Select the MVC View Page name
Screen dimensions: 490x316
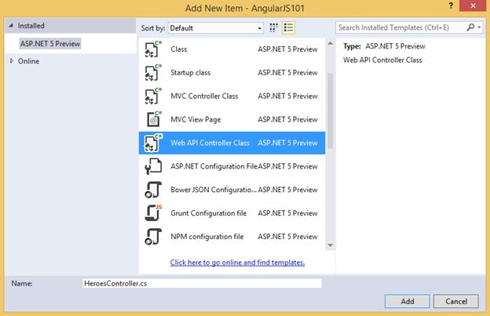click(x=196, y=119)
